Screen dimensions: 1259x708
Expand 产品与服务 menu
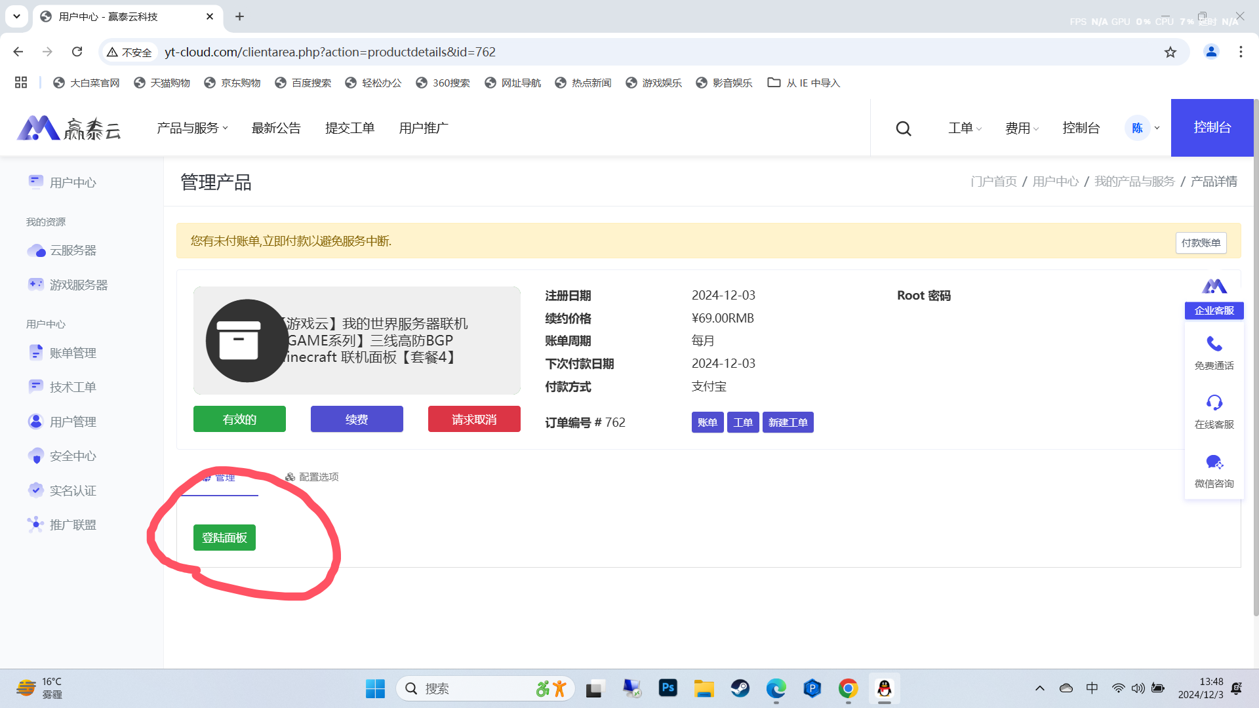(192, 128)
